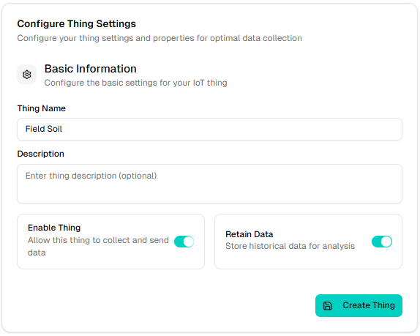Click the save disk icon in Create Thing
Image resolution: width=420 pixels, height=336 pixels.
327,306
